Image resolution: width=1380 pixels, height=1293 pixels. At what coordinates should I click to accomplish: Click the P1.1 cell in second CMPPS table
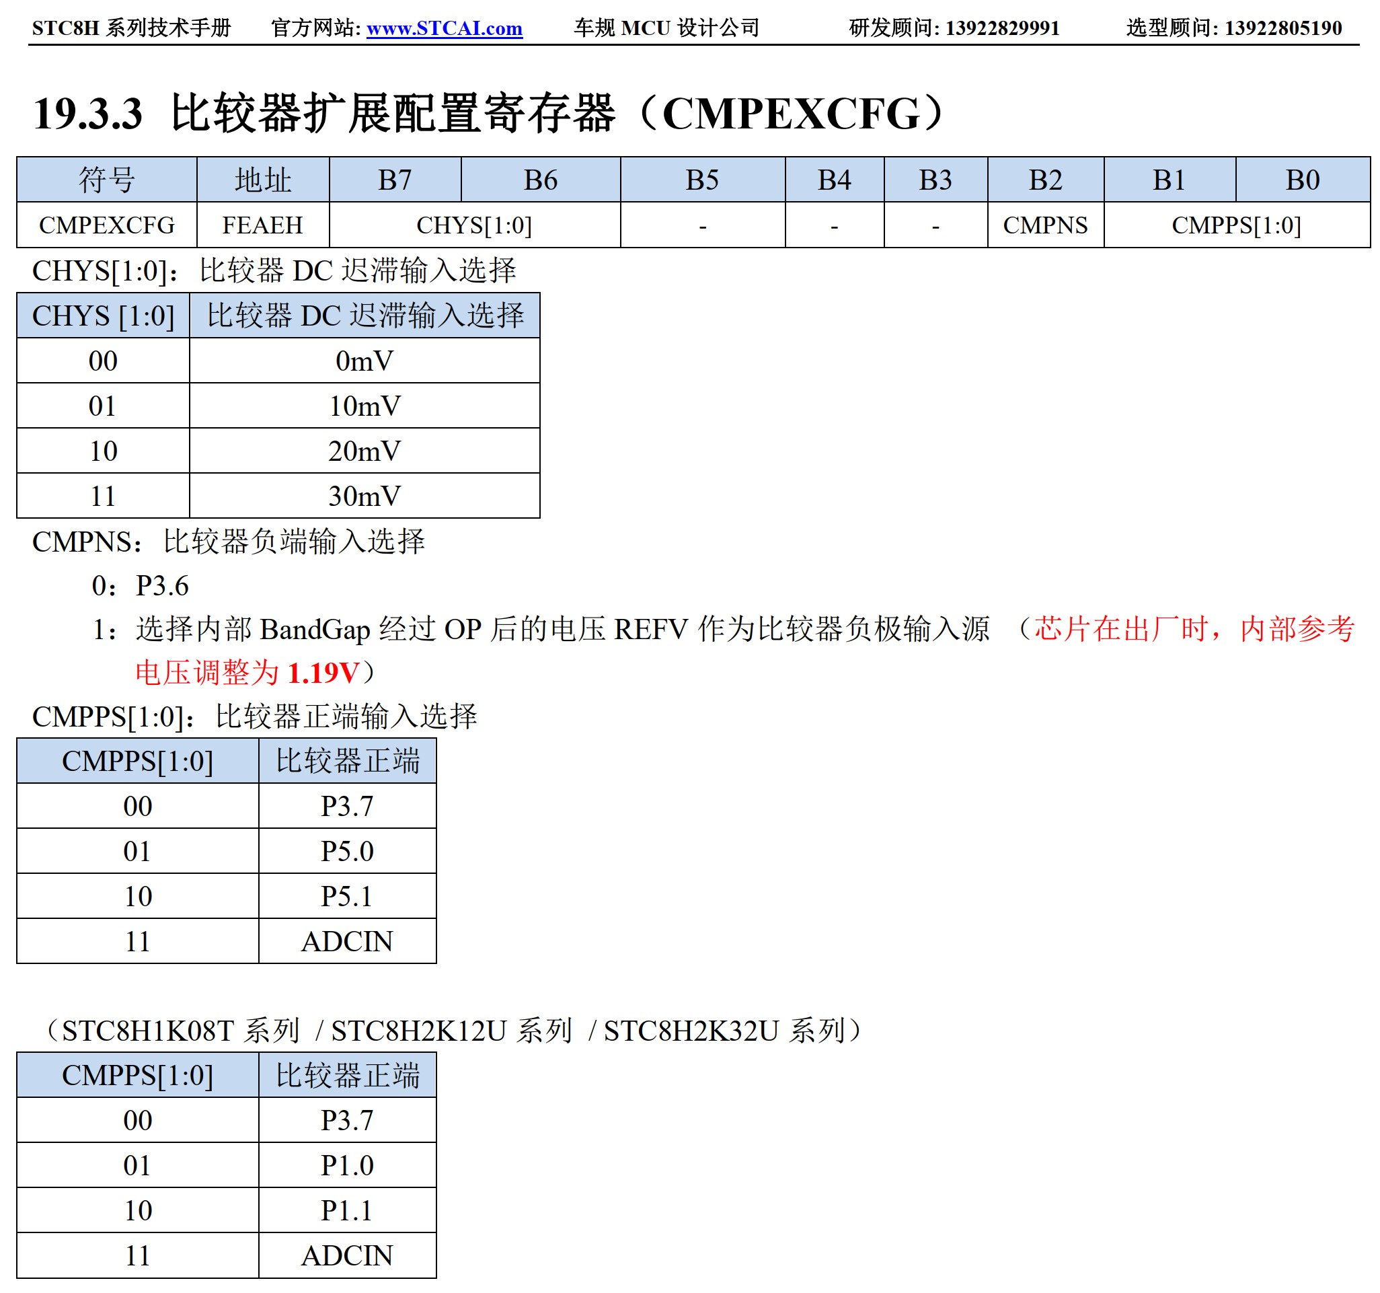click(347, 1210)
